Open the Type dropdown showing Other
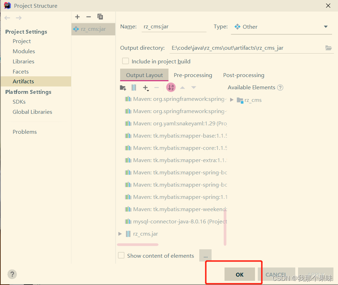The image size is (338, 285). click(x=281, y=27)
